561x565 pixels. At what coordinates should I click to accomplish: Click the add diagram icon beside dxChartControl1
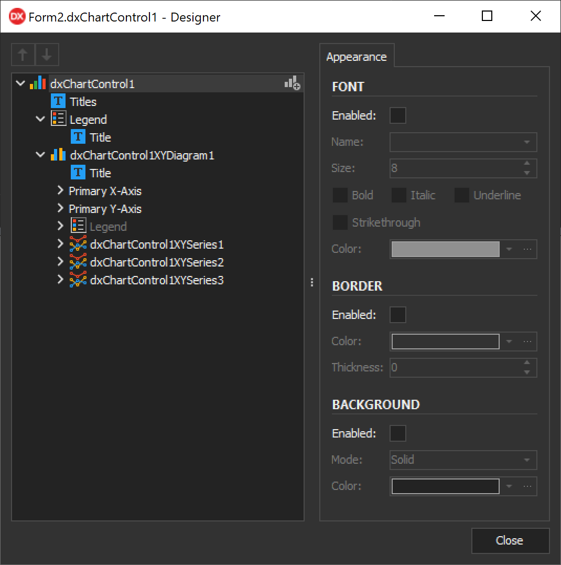pyautogui.click(x=292, y=83)
